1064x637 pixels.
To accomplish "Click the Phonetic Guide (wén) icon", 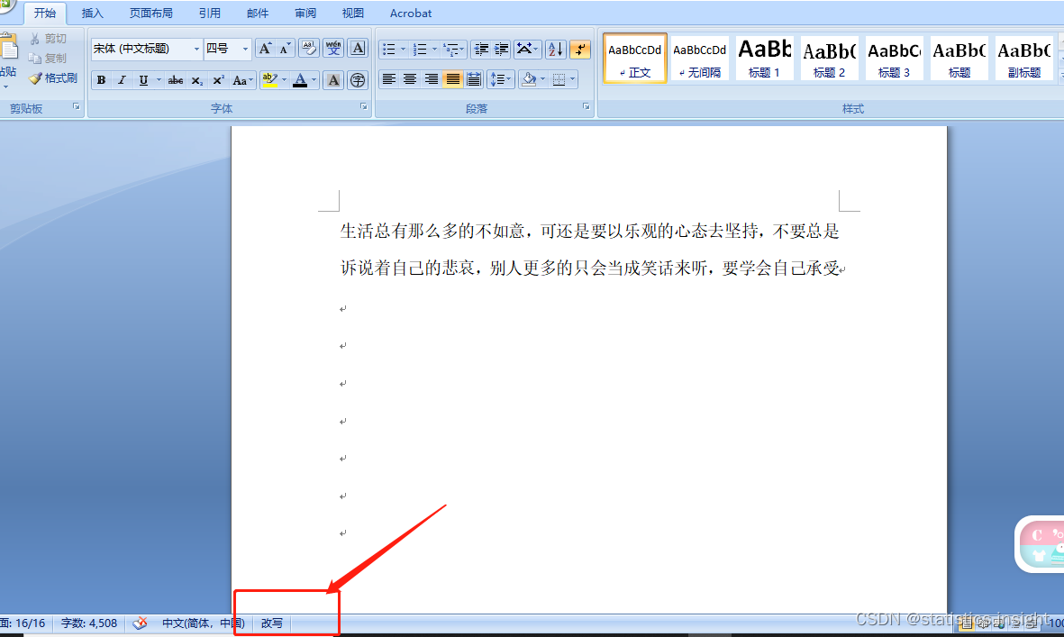I will pos(333,49).
